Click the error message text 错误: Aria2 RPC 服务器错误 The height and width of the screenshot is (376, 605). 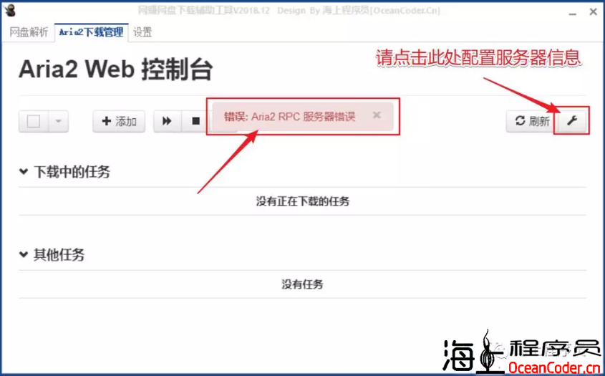coord(289,117)
